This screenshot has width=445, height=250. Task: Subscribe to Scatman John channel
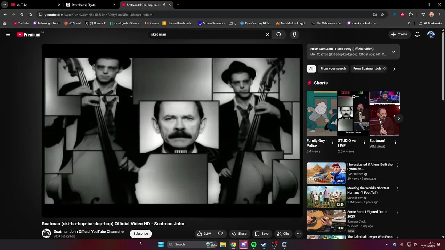[141, 234]
